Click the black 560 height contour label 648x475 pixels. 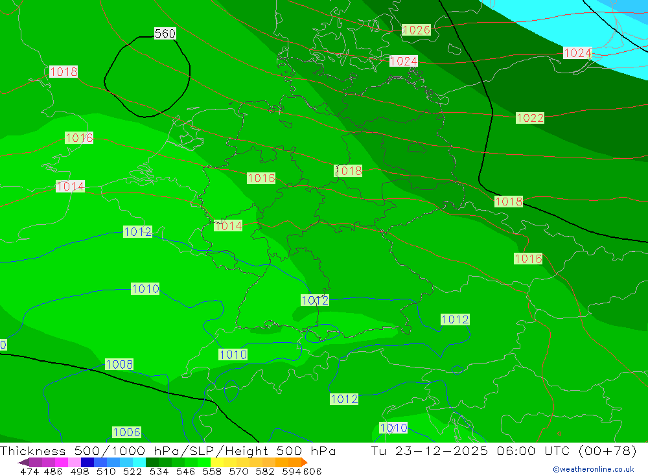[165, 34]
